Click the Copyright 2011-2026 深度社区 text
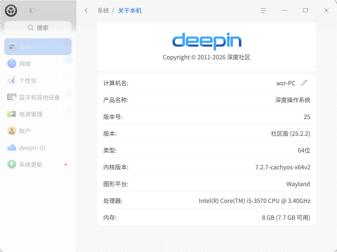 click(206, 57)
